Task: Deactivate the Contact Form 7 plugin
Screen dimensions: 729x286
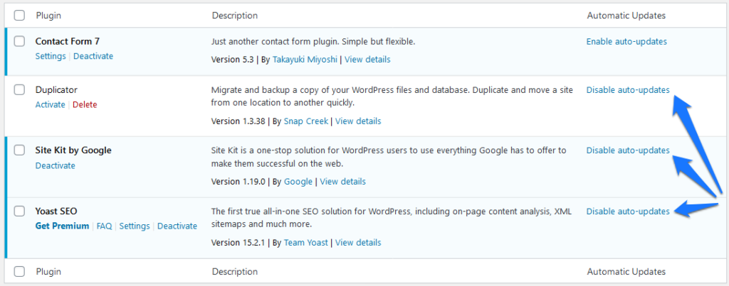Action: point(93,56)
